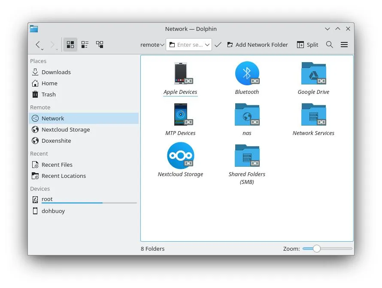Open Trash from the sidebar
This screenshot has width=382, height=288.
[84, 94]
